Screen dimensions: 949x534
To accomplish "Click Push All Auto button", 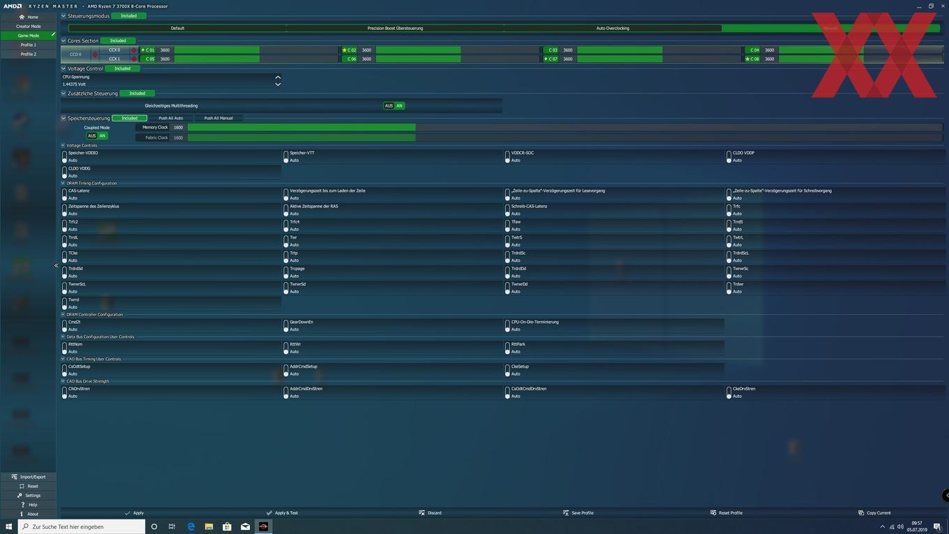I will [170, 118].
